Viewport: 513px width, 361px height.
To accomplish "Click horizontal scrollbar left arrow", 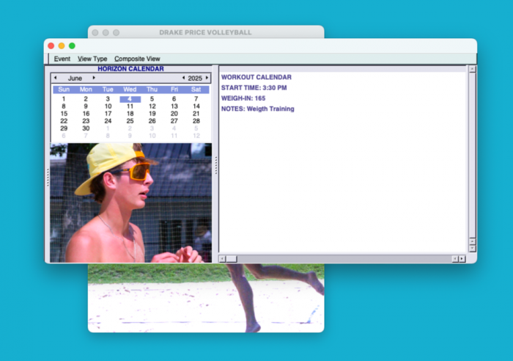I will pyautogui.click(x=222, y=258).
